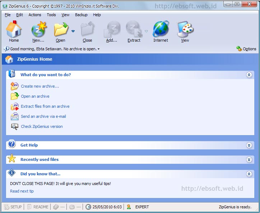Expand the greeting message dropdown arrow
Screen dimensions: 260x213
(99, 49)
